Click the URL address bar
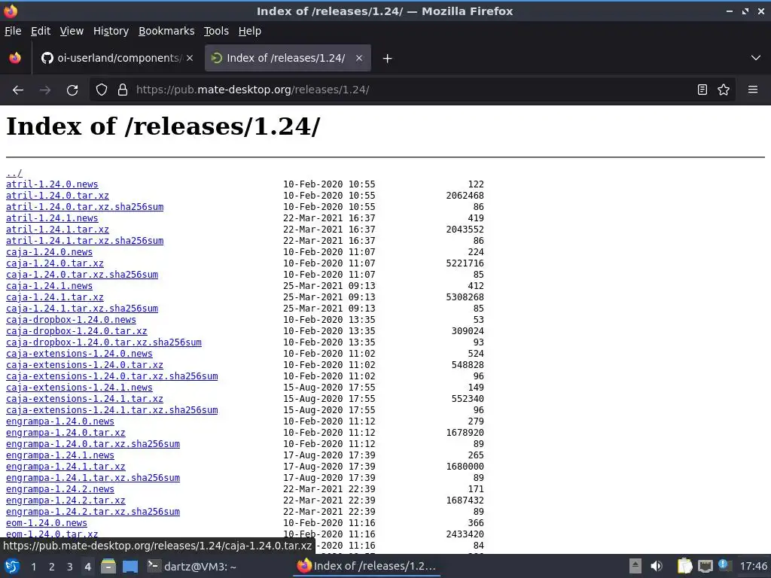 (412, 90)
